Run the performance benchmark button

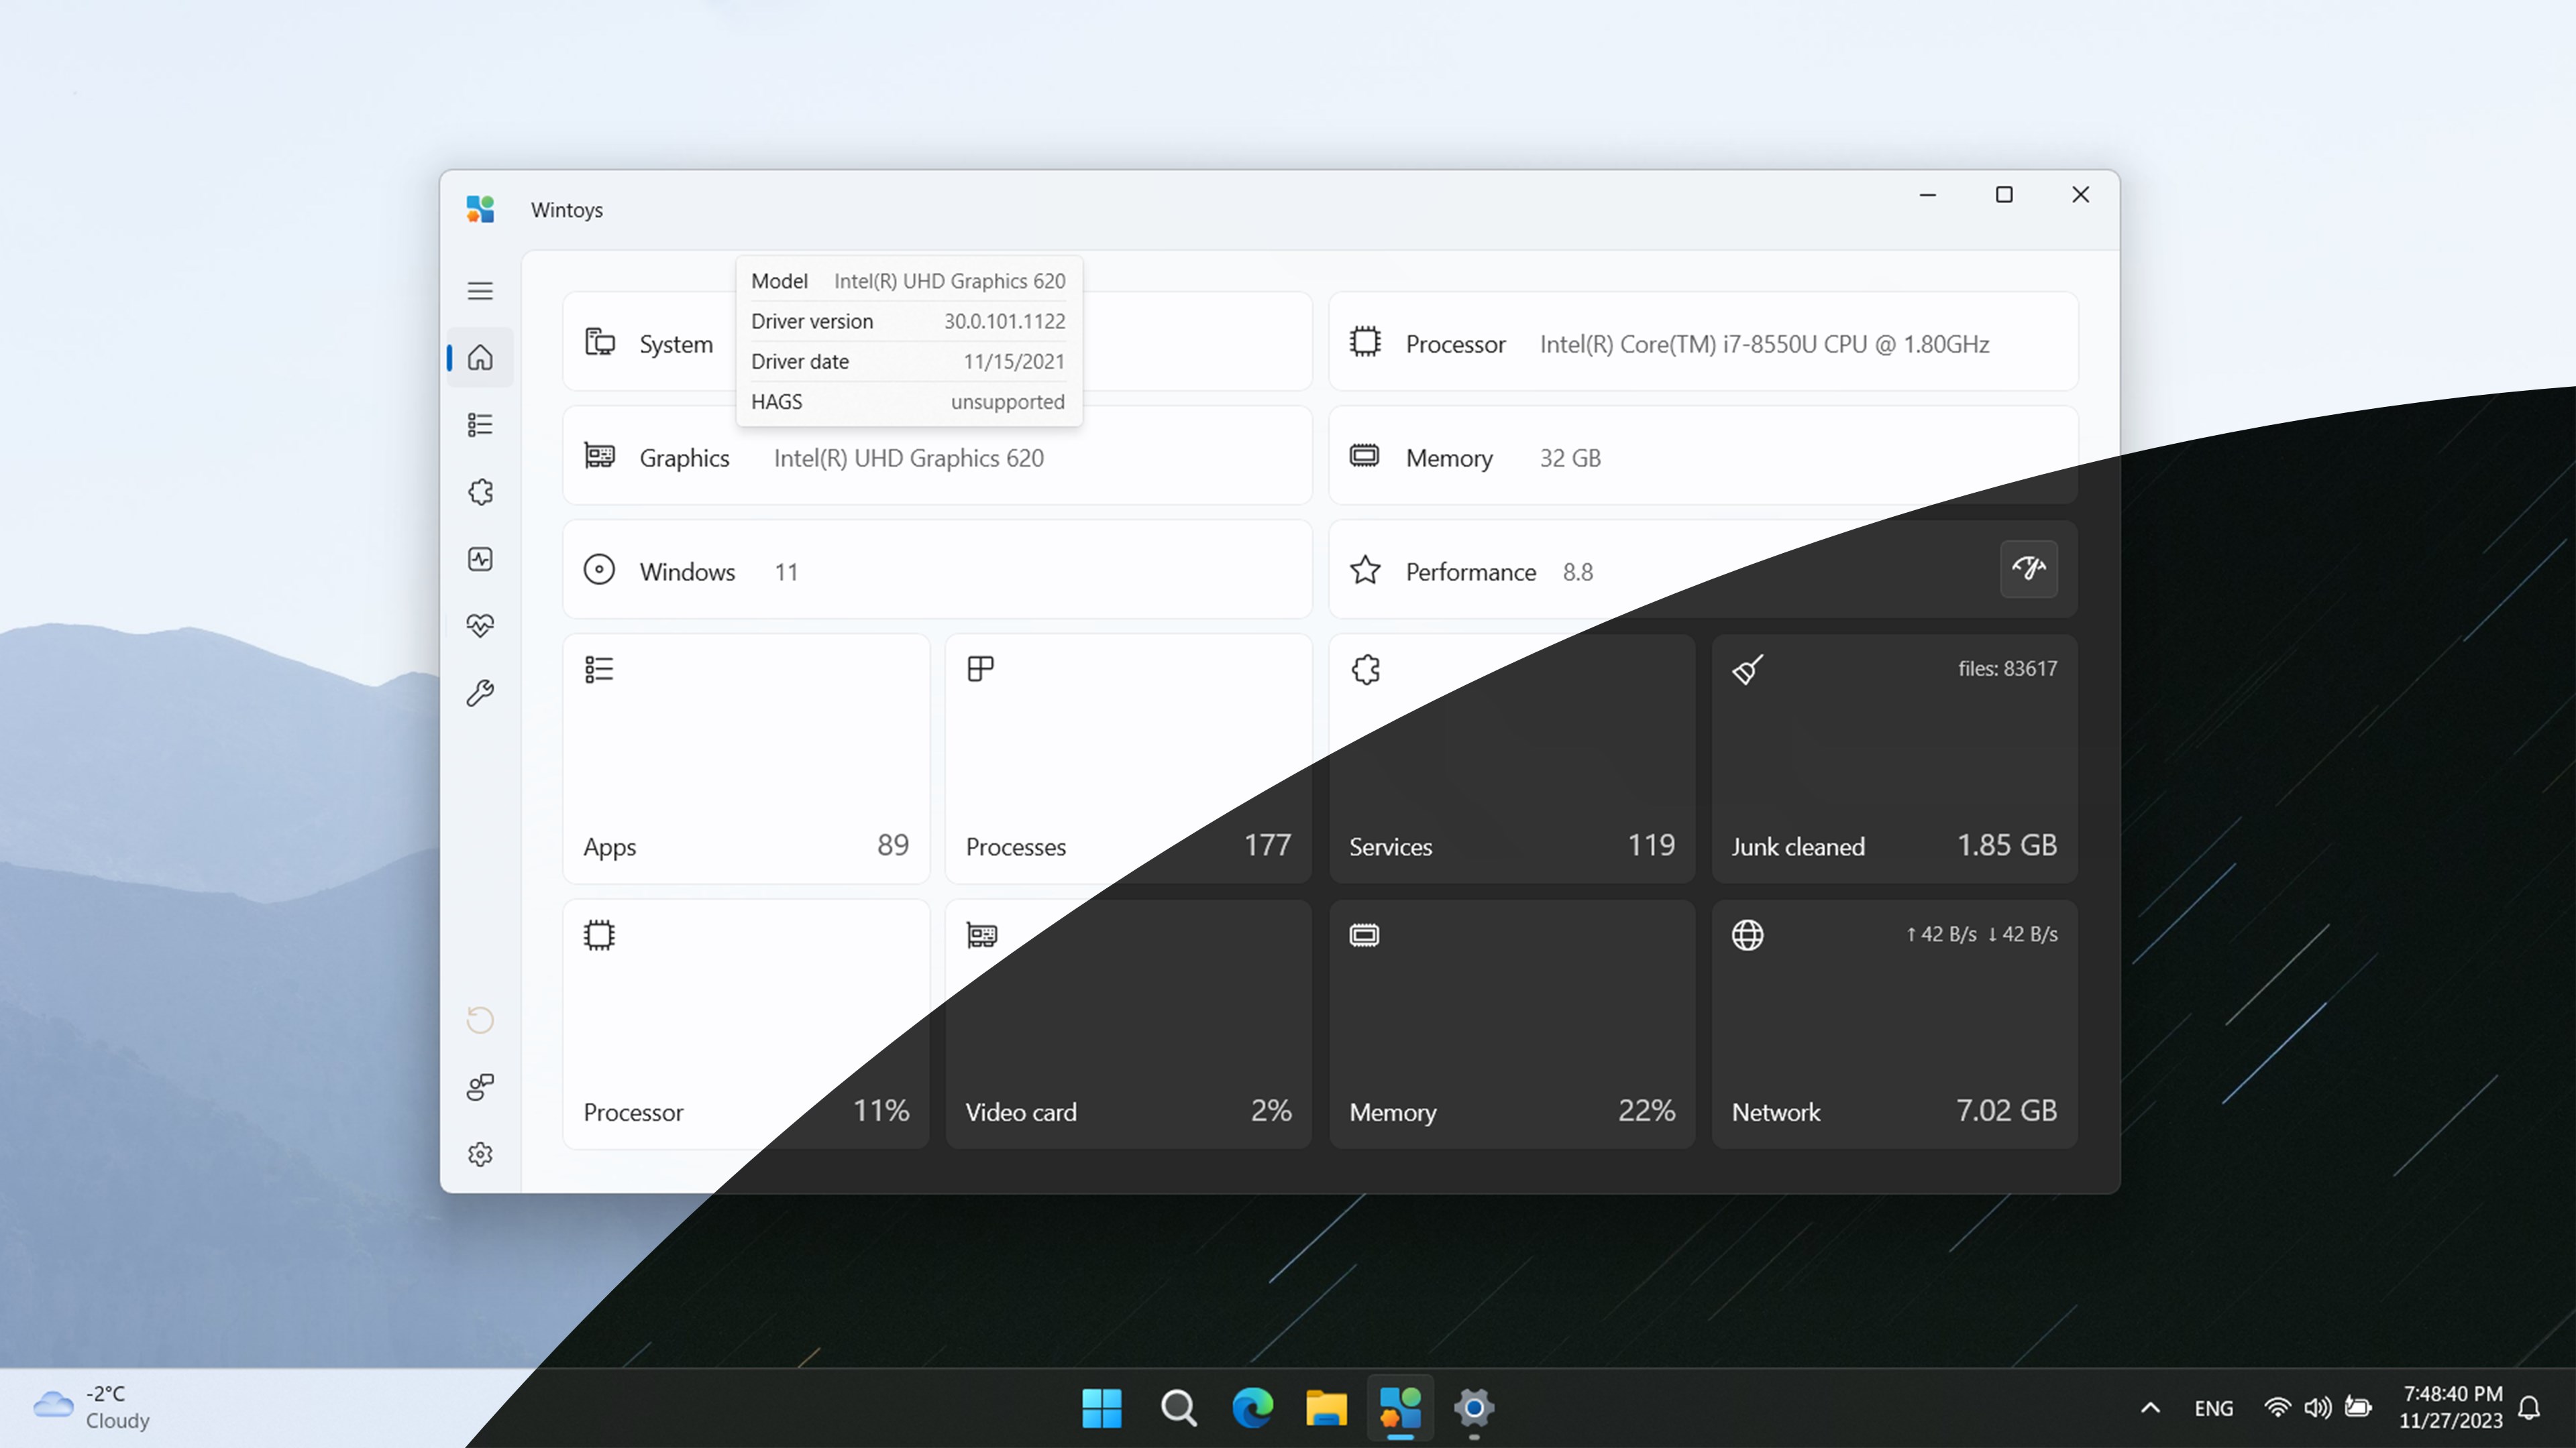point(2028,568)
